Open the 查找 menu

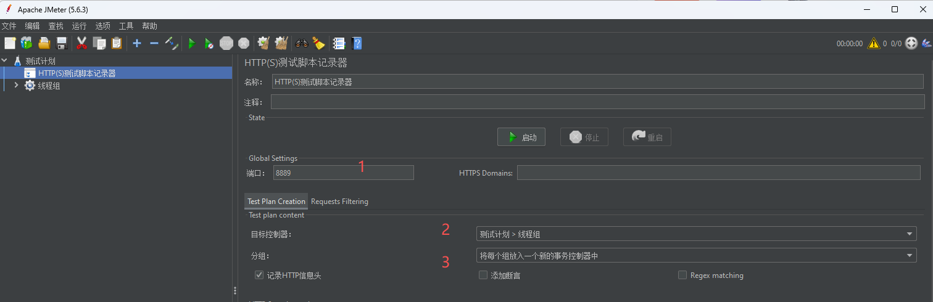click(56, 26)
